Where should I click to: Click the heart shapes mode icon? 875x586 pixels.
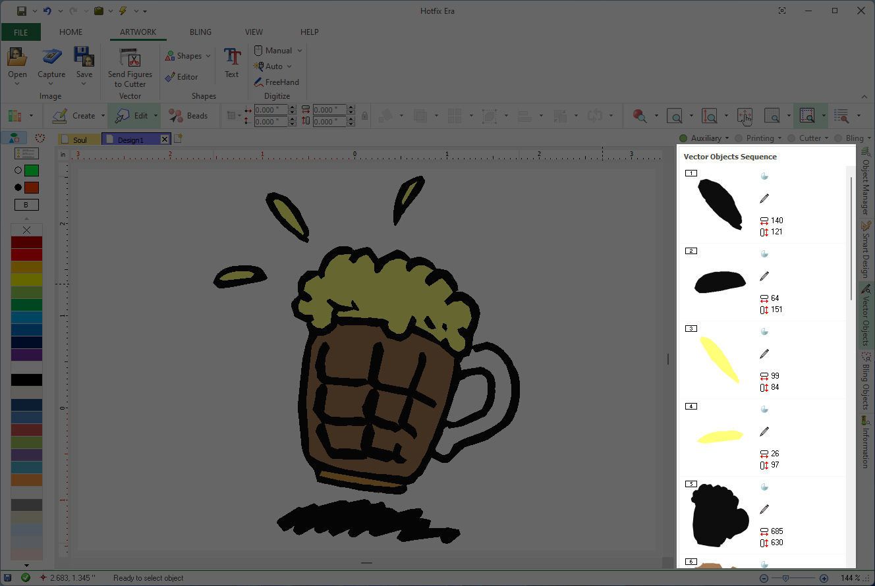point(40,138)
